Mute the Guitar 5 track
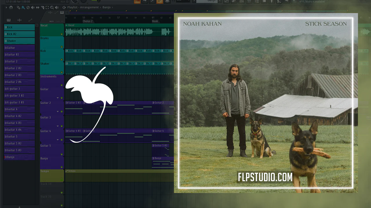371x208 pixels. click(x=61, y=154)
